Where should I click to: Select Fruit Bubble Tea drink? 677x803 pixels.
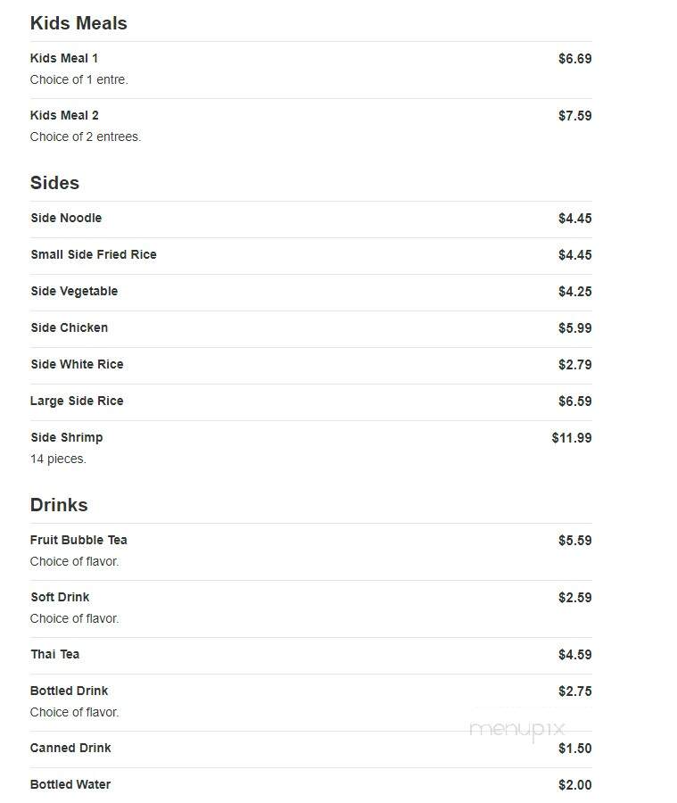(310, 551)
